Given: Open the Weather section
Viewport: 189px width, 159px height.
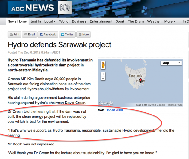Looking at the screenshot, I should (154, 21).
